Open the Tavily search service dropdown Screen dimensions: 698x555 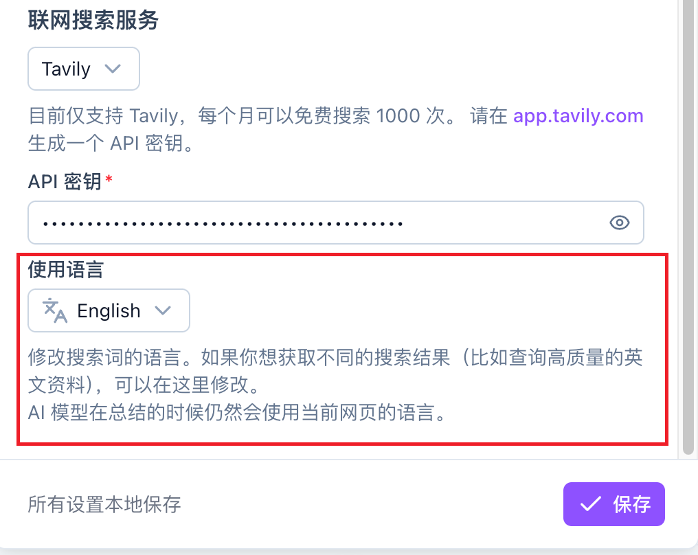[84, 69]
